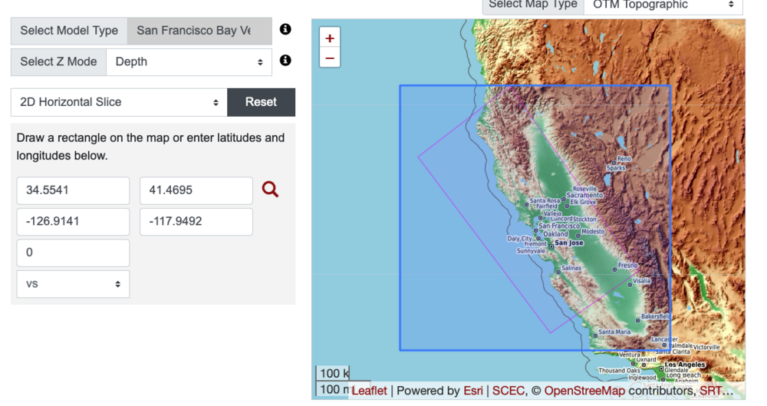Screen dimensions: 767x406
Task: Open the OpenStreetMap attribution link
Action: coord(584,391)
